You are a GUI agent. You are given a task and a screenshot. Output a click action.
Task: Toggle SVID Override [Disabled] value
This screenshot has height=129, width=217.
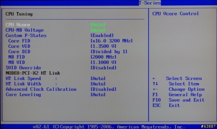103,68
